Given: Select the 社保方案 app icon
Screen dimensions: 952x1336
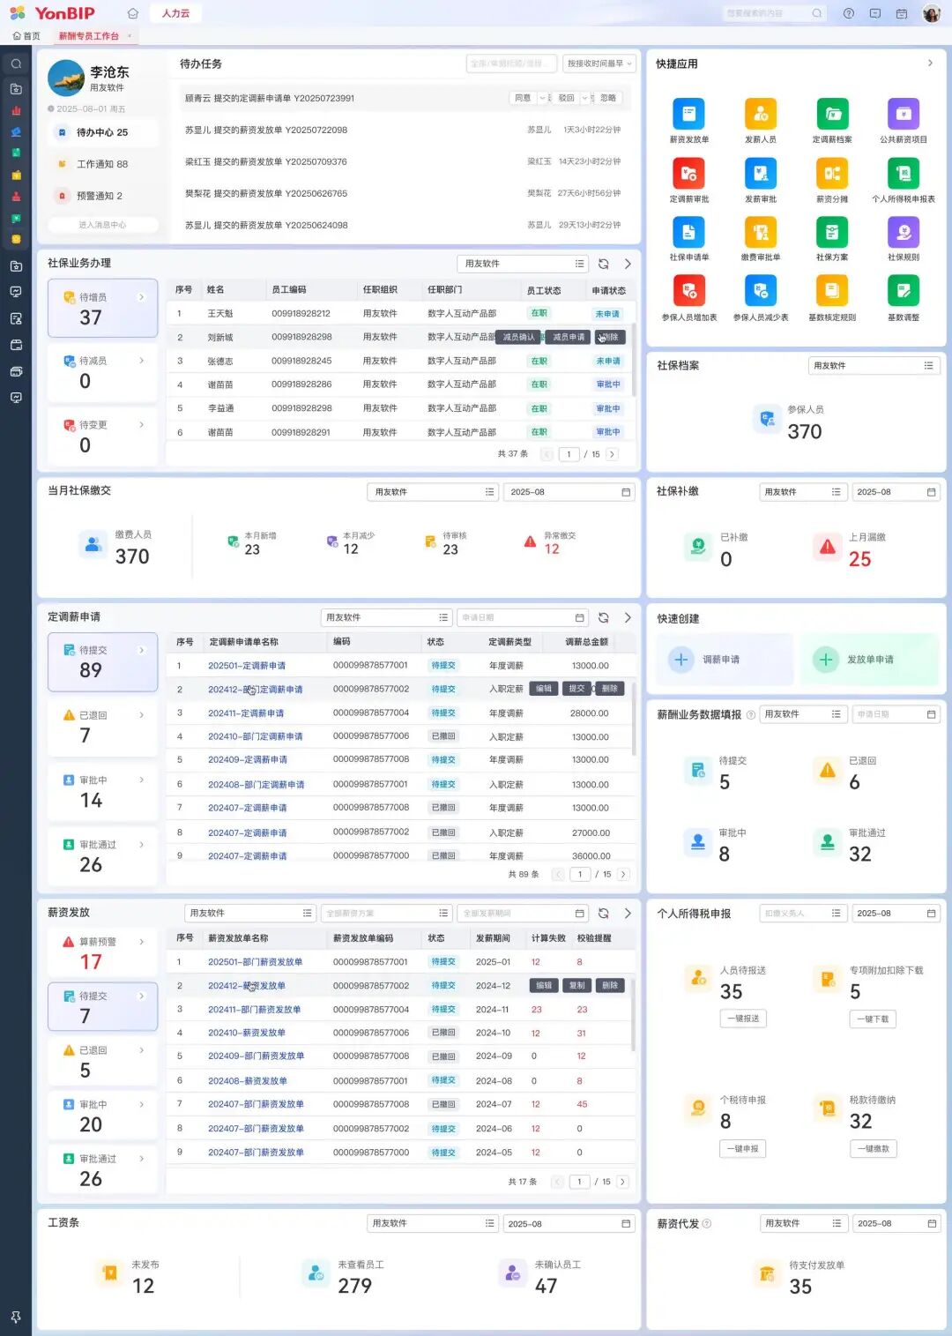Looking at the screenshot, I should (831, 233).
